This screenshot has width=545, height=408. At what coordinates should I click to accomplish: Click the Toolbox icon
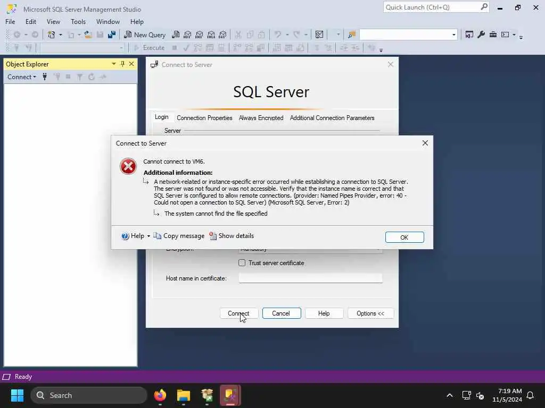click(493, 35)
